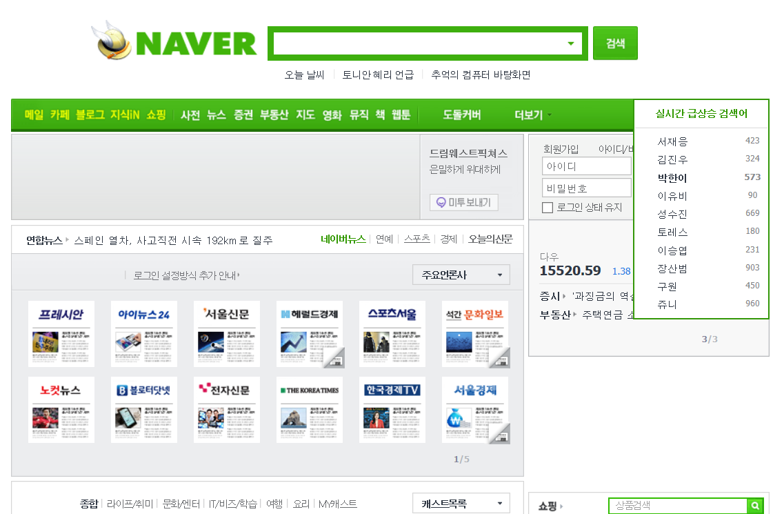Open the 오늘 날씨 suggestion link
The height and width of the screenshot is (514, 773).
tap(304, 75)
